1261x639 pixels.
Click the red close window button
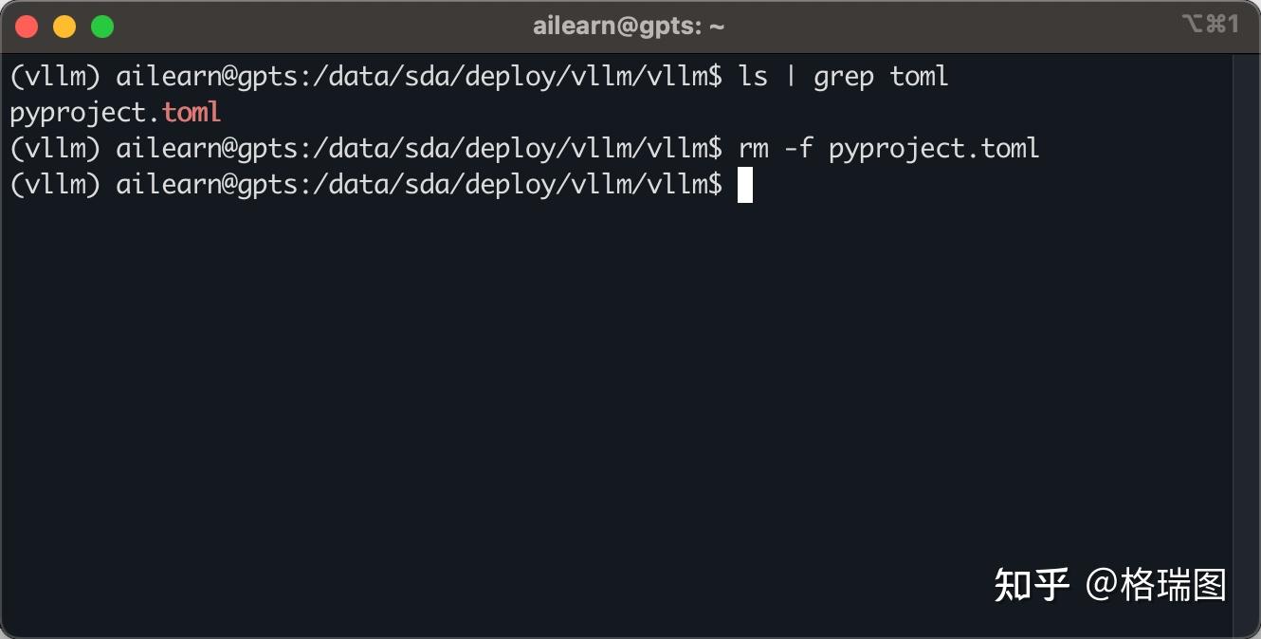coord(27,27)
